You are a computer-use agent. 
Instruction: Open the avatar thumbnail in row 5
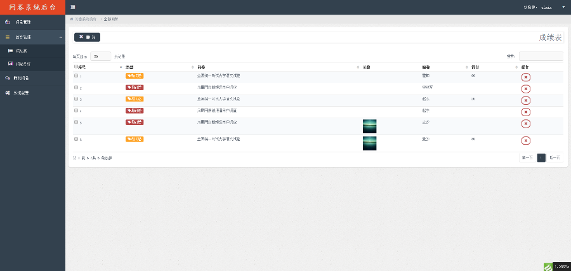click(x=370, y=126)
